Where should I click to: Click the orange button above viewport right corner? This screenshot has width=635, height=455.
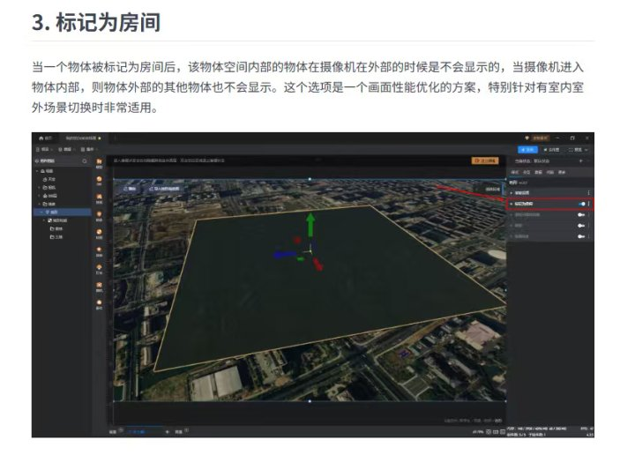tap(485, 160)
